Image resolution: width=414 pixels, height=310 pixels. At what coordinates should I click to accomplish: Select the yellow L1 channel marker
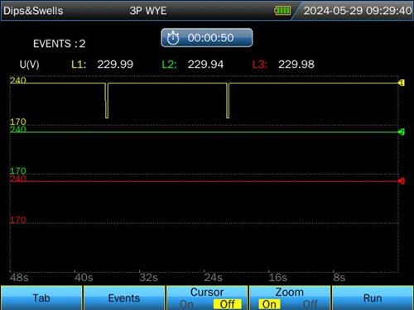click(402, 83)
